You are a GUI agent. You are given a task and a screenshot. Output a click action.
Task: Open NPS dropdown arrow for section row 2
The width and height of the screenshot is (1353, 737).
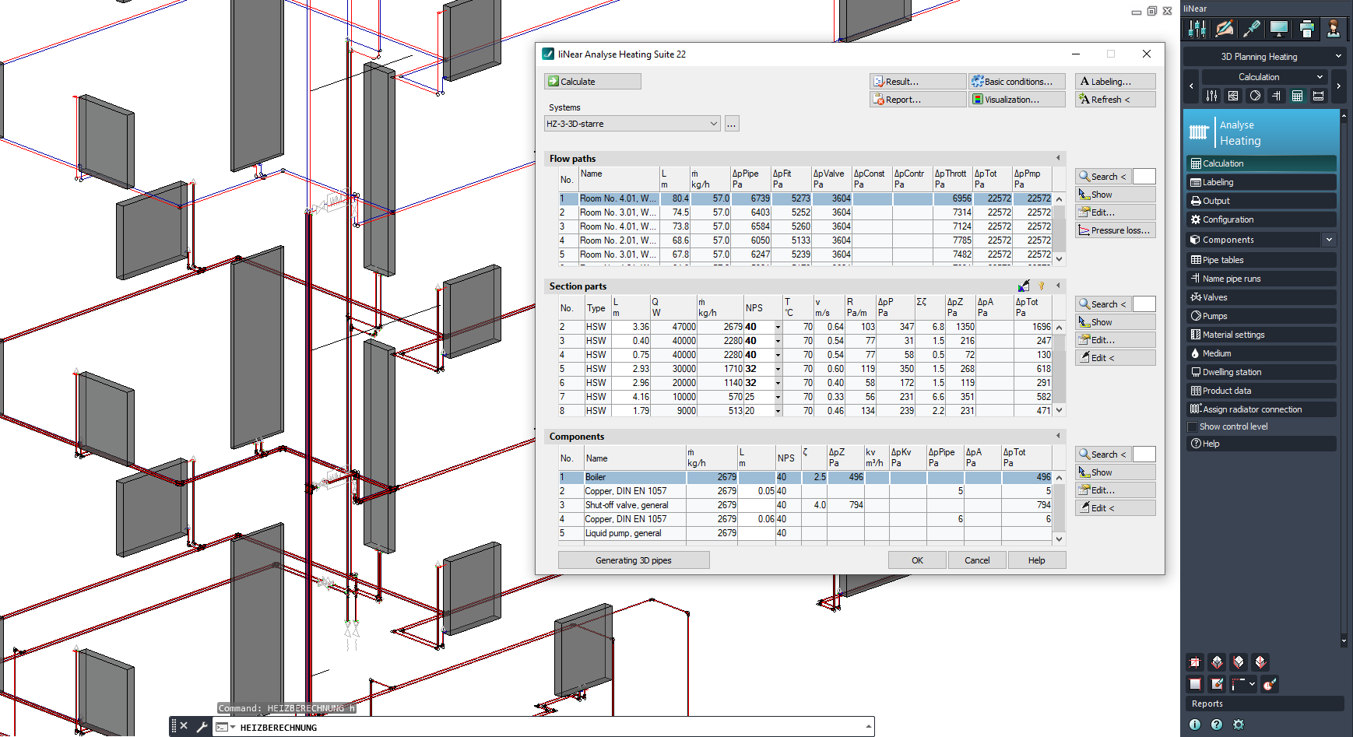tap(777, 328)
